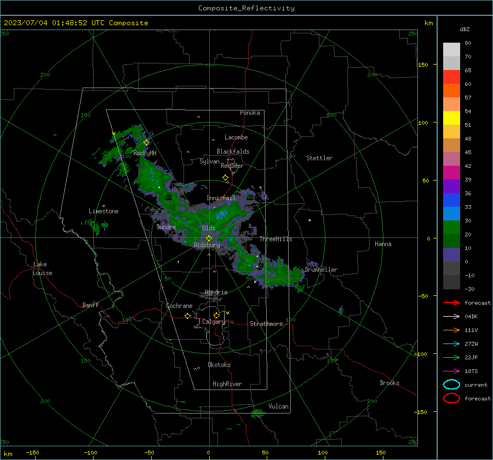This screenshot has width=493, height=460.
Task: Click the magenta 18TS arrow icon
Action: (x=451, y=371)
